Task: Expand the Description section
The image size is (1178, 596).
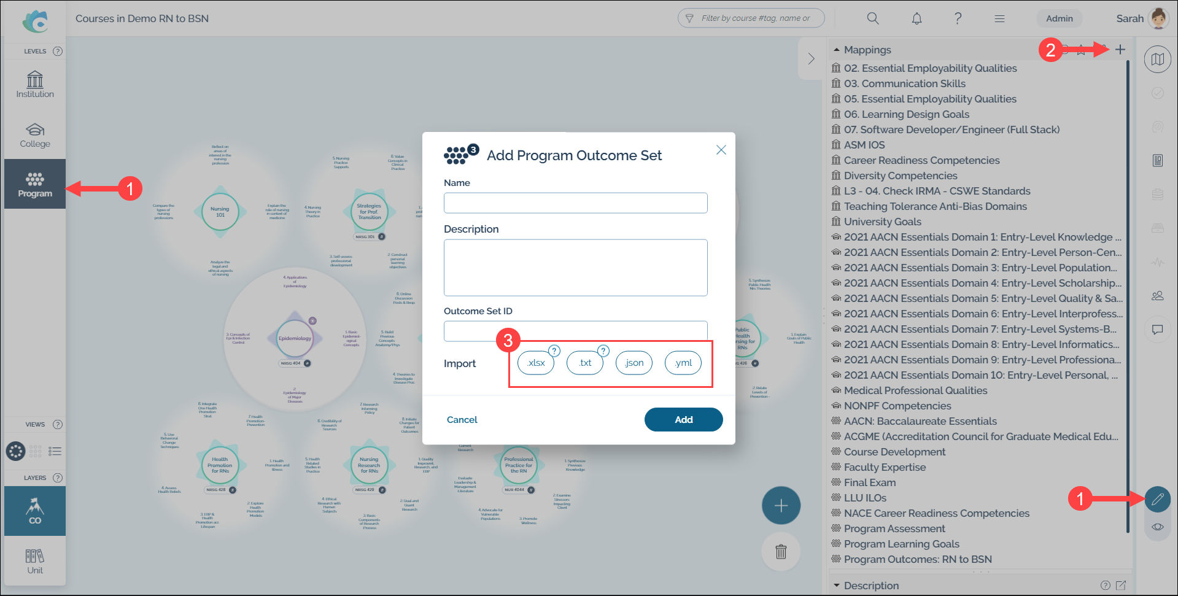Action: pyautogui.click(x=837, y=586)
